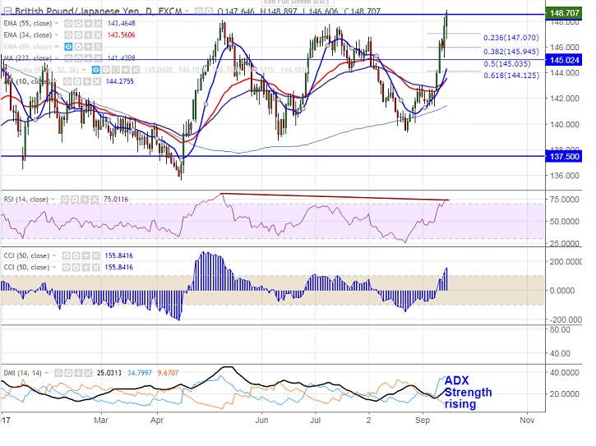This screenshot has height=446, width=596.
Task: Expand the EMA (89, close) dropdown arrow
Action: pyautogui.click(x=56, y=47)
